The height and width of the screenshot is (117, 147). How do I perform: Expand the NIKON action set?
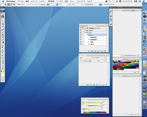coord(85,30)
